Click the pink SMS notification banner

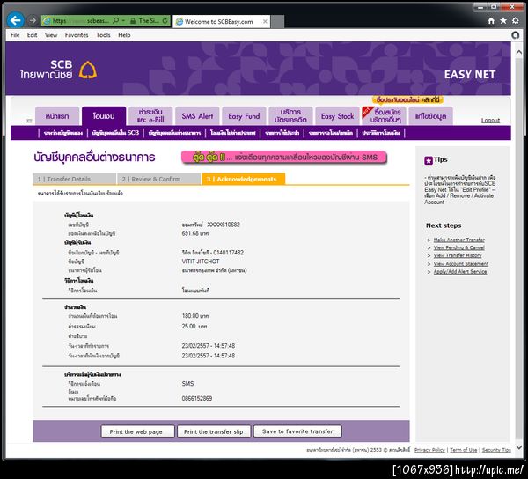pos(284,158)
